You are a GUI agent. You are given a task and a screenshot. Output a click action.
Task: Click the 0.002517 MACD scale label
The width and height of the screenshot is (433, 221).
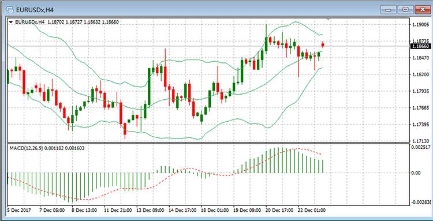coord(421,147)
